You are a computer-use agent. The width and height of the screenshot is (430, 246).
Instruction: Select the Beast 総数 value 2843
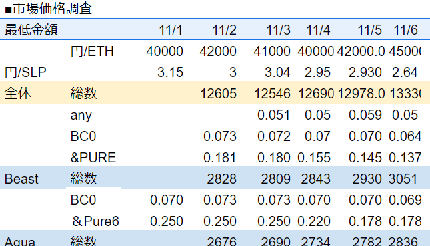[315, 179]
